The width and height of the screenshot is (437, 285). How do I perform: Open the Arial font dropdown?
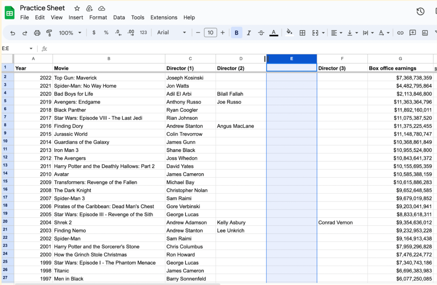(172, 32)
